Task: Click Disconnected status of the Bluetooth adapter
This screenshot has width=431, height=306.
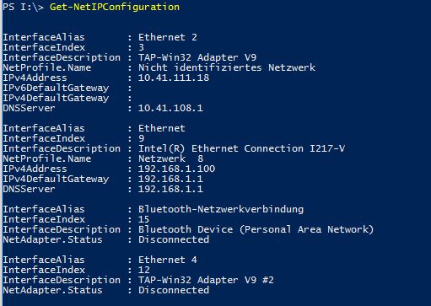Action: click(174, 239)
